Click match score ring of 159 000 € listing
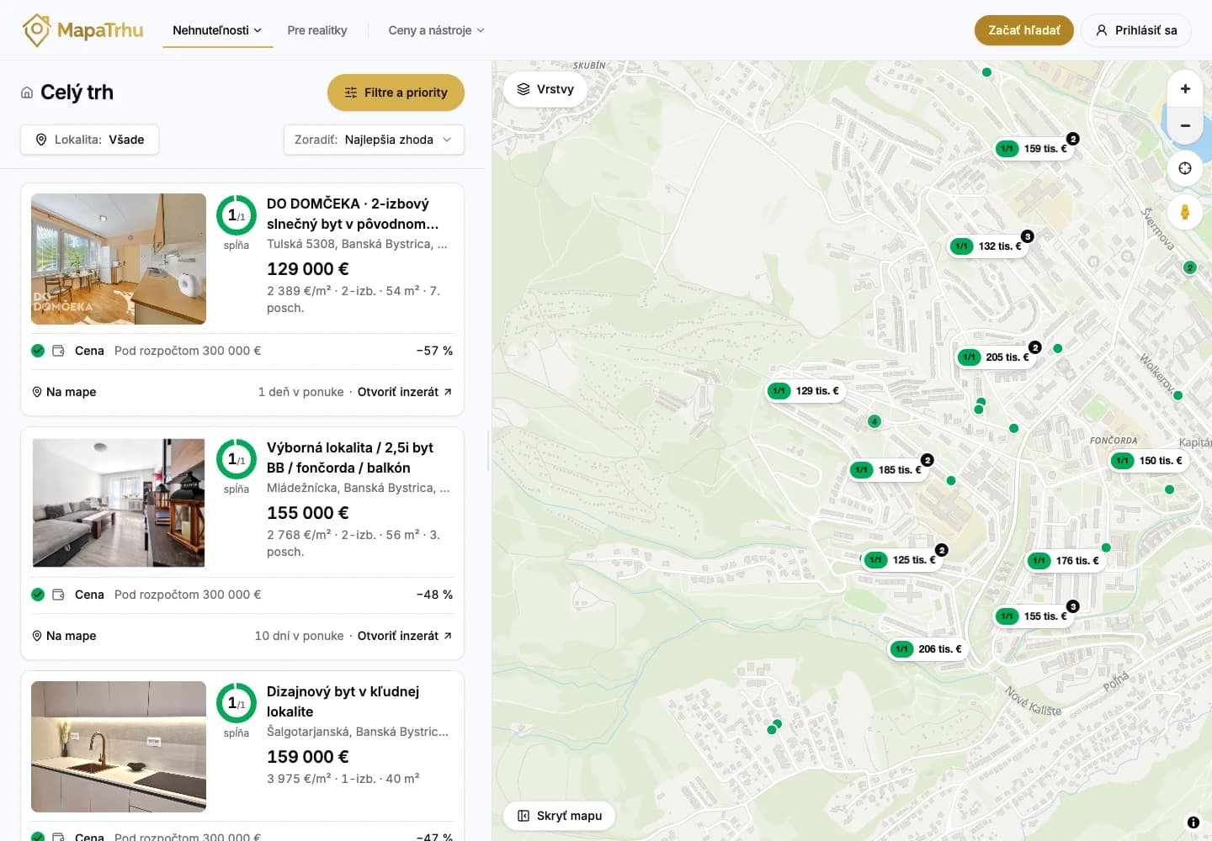The width and height of the screenshot is (1212, 841). [237, 703]
